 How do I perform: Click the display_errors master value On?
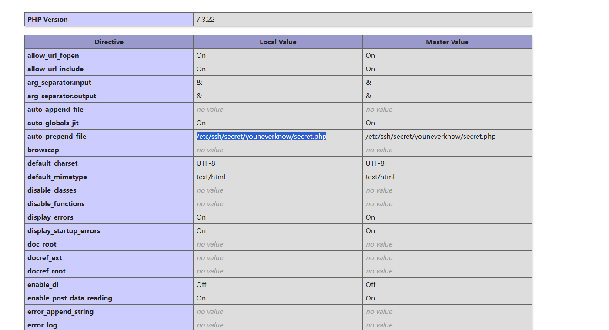(370, 217)
